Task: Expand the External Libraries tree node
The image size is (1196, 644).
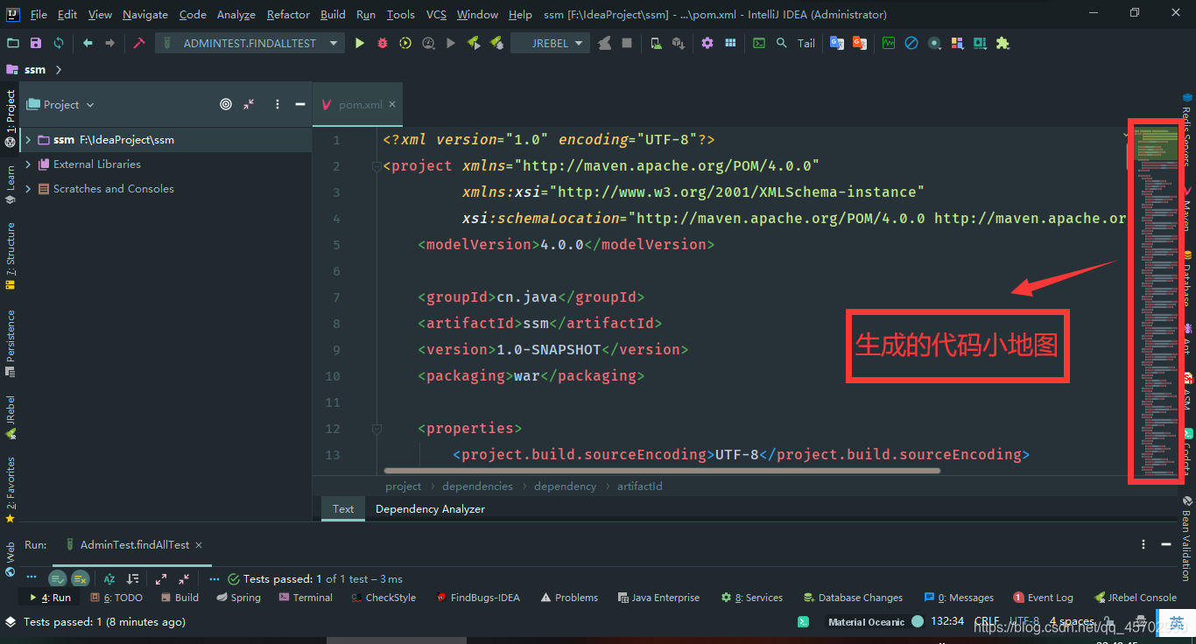Action: (29, 164)
